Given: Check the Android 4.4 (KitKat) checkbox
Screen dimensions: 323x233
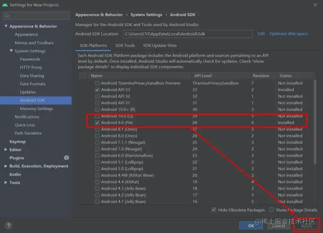Looking at the screenshot, I should [97, 182].
